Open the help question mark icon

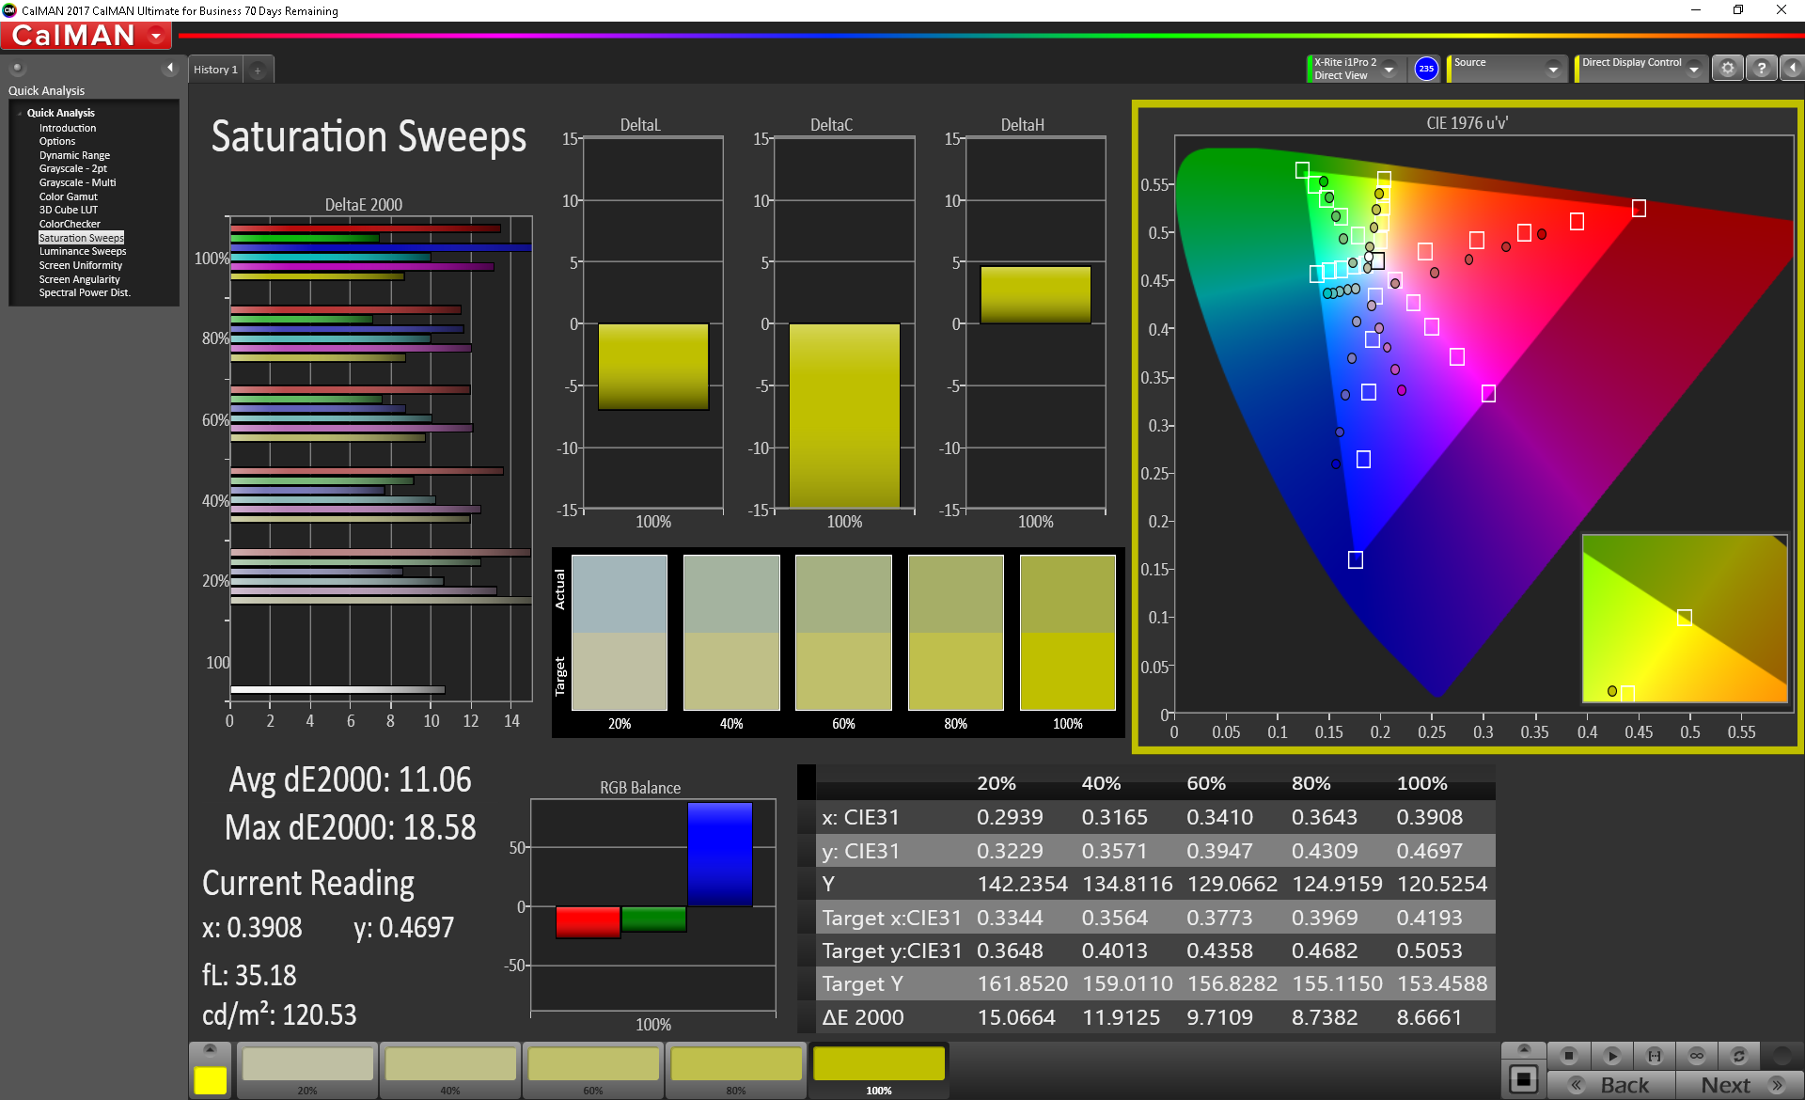click(x=1761, y=69)
